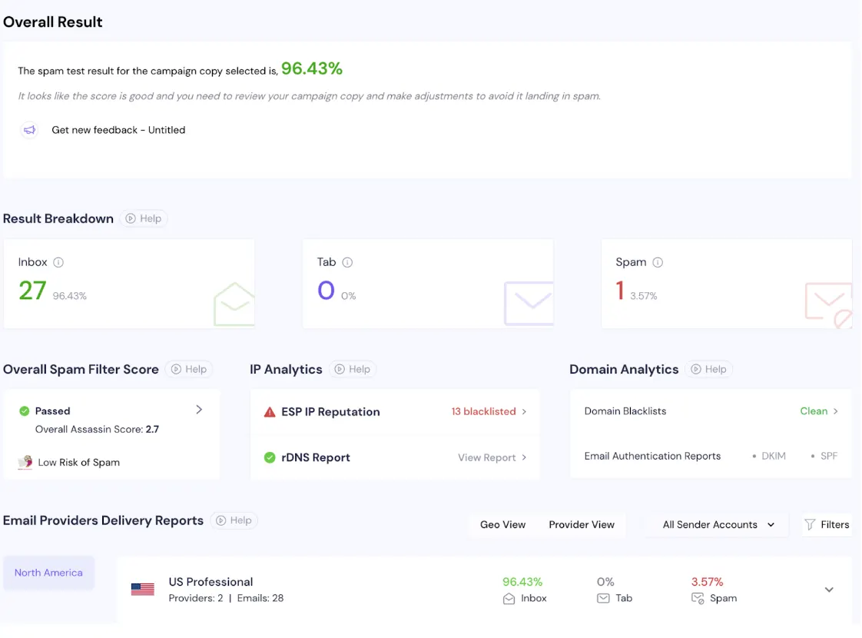Open the Filters button
This screenshot has width=862, height=638.
pyautogui.click(x=827, y=525)
